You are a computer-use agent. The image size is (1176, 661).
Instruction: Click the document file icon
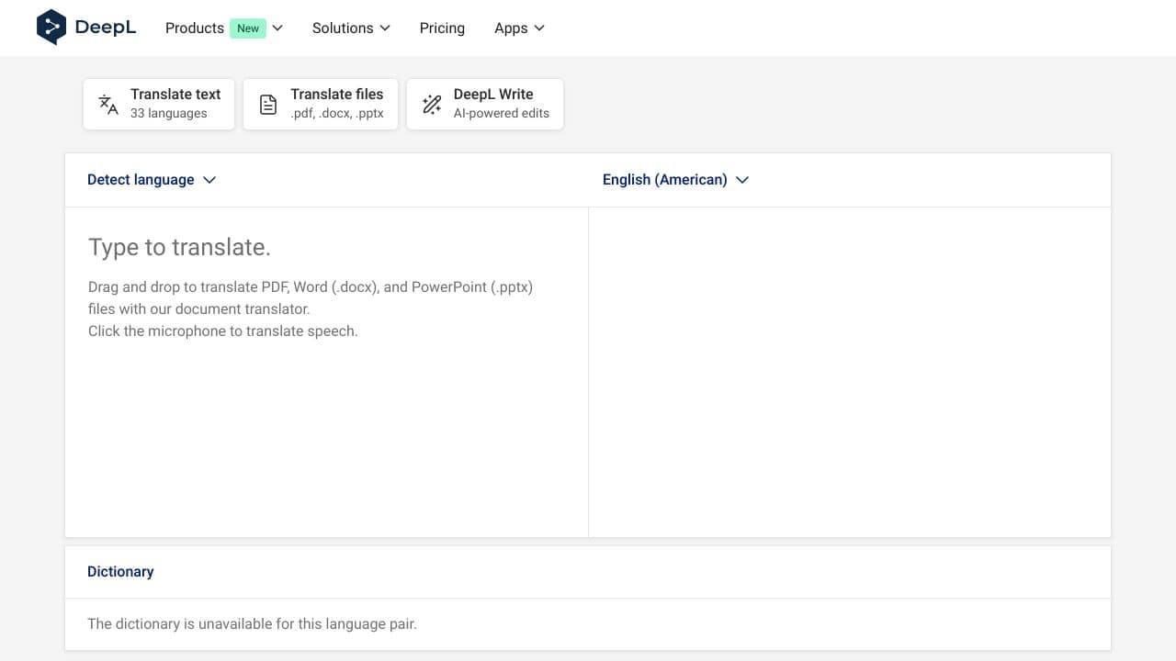(268, 105)
